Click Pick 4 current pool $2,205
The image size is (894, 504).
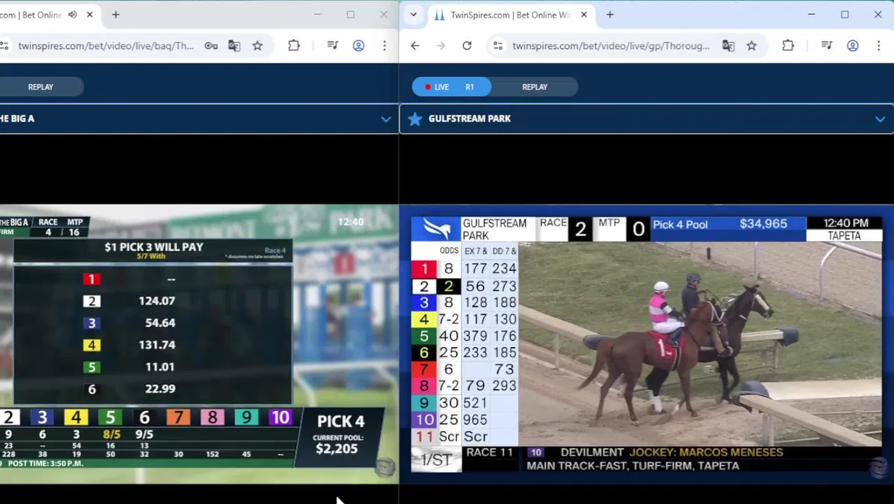336,449
